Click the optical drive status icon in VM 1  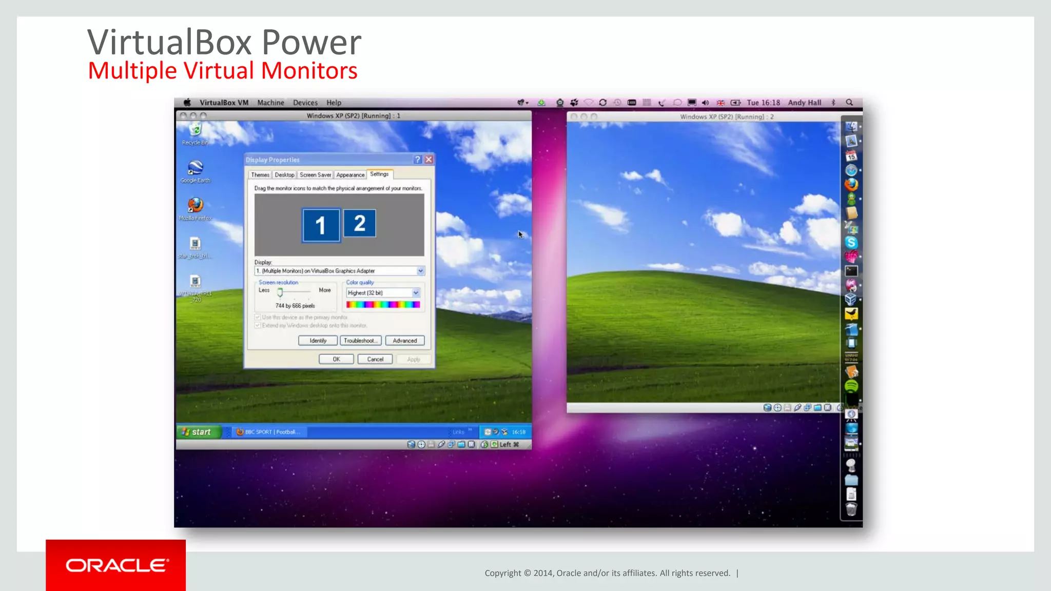click(421, 444)
